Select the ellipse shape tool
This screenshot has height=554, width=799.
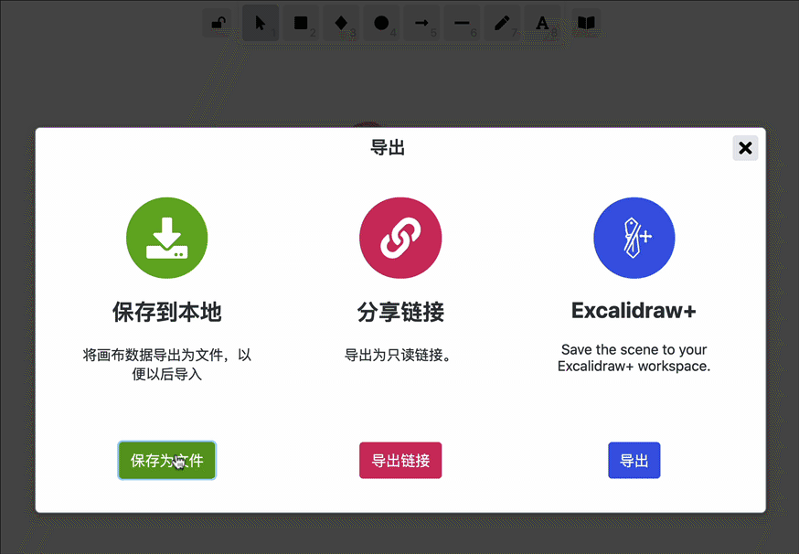pos(381,23)
